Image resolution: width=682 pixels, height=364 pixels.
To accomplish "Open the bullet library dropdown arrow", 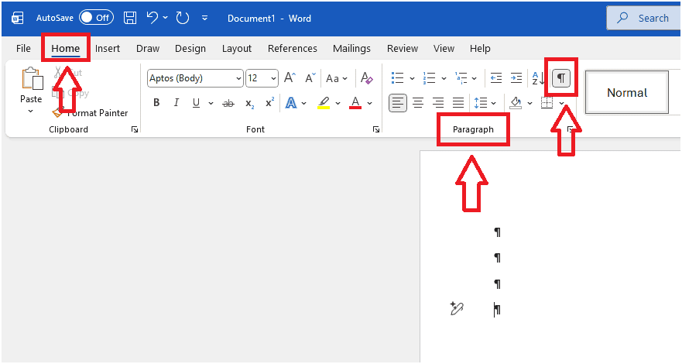I will coord(412,79).
